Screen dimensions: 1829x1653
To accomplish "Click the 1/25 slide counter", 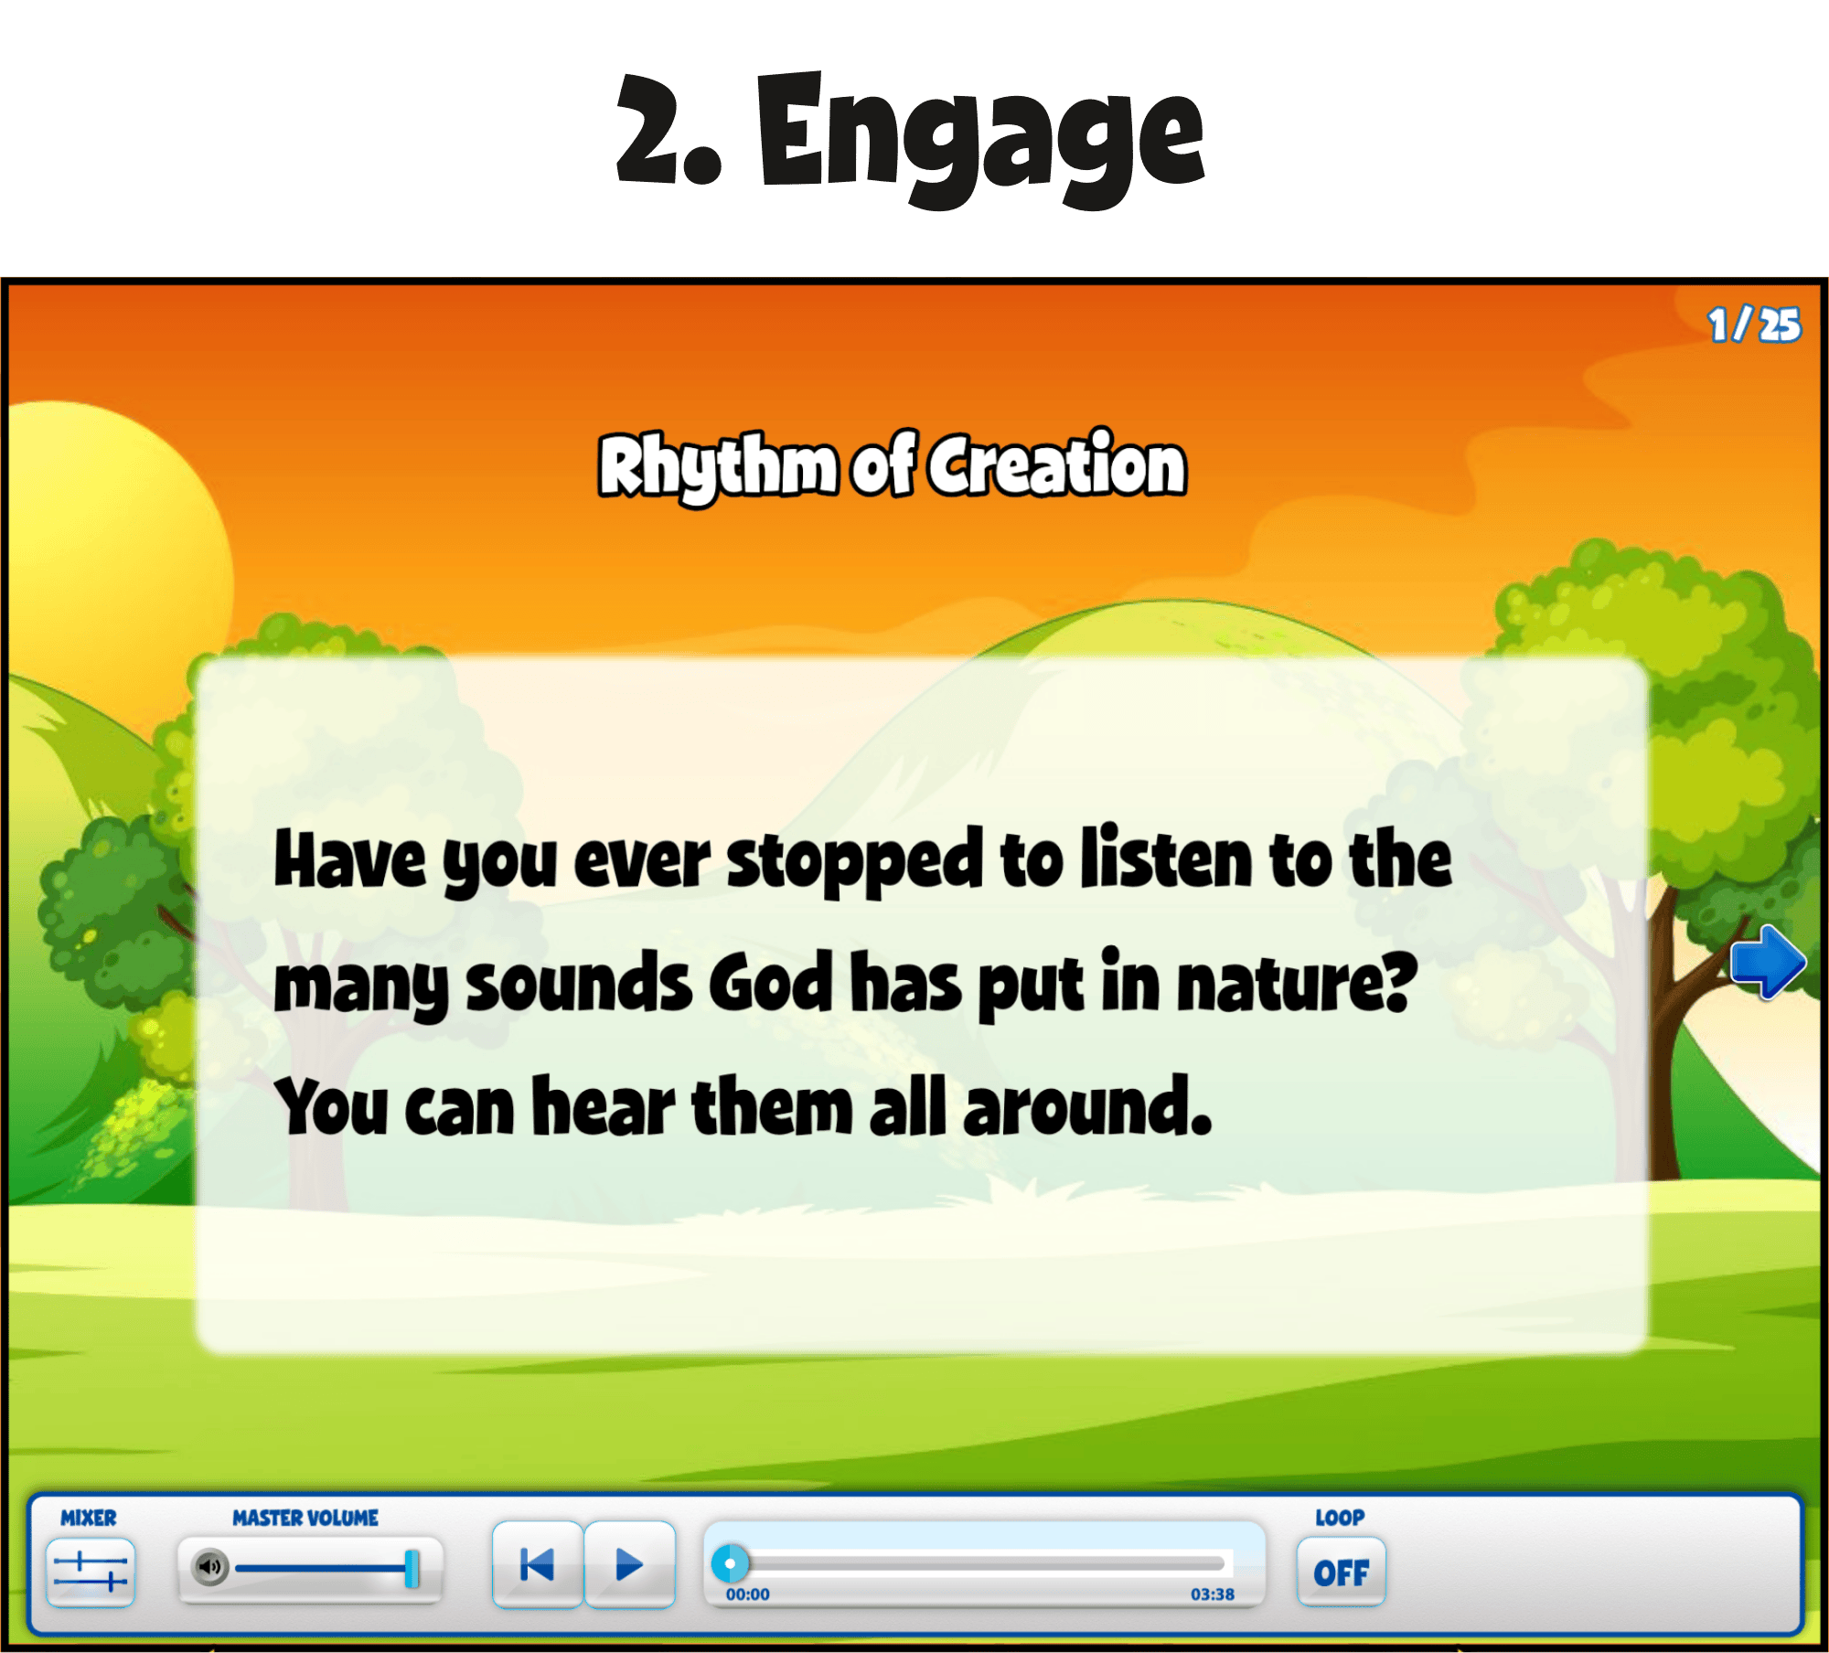I will point(1753,325).
